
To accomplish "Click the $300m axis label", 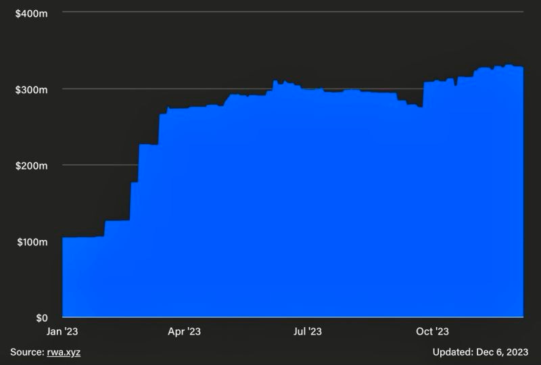I will click(x=31, y=90).
